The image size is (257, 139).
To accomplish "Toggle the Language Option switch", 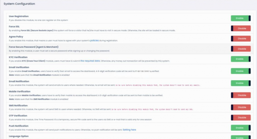I will [x=241, y=137].
